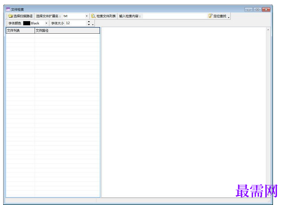Click the 定位查找 locate button
Viewport: 286px width, 205px height.
click(x=217, y=16)
